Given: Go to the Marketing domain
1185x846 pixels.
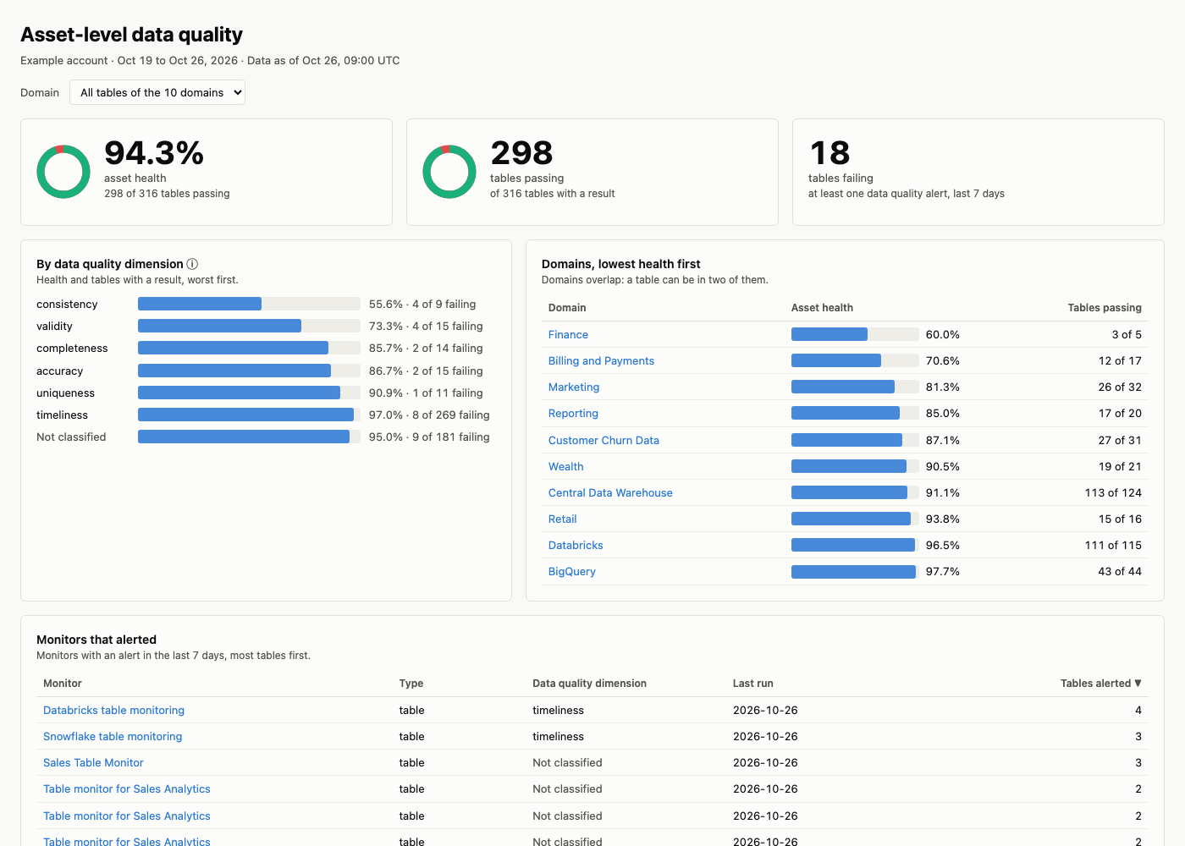Looking at the screenshot, I should [574, 387].
